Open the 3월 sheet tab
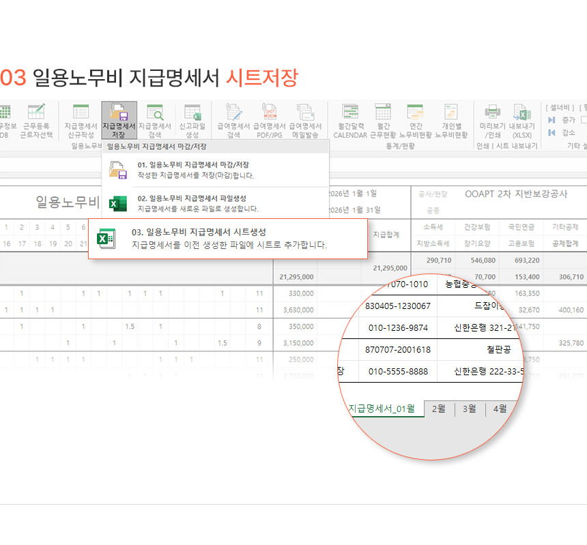587x545 pixels. click(x=470, y=409)
